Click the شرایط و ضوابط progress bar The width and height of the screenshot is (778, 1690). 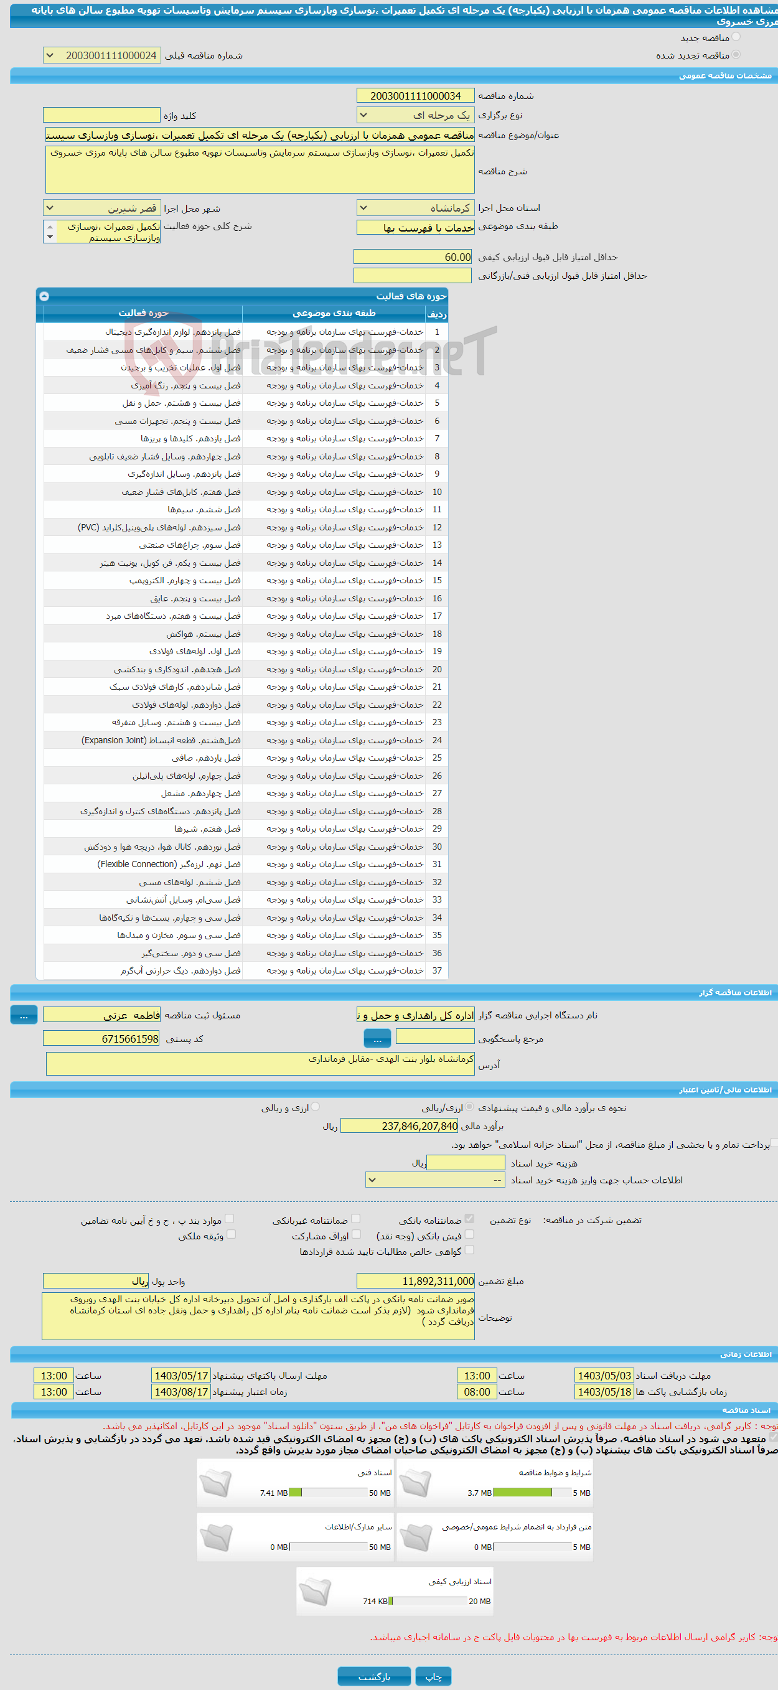(532, 1492)
